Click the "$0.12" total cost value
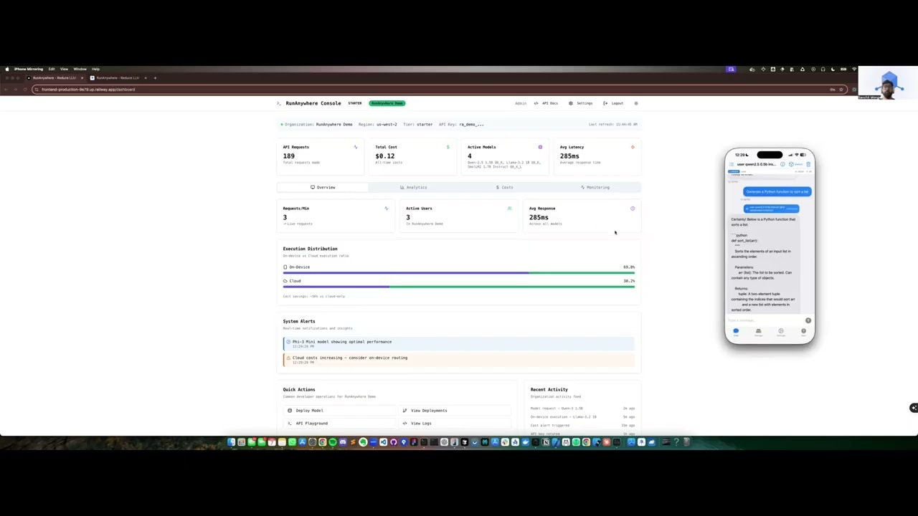This screenshot has width=918, height=516. tap(385, 156)
